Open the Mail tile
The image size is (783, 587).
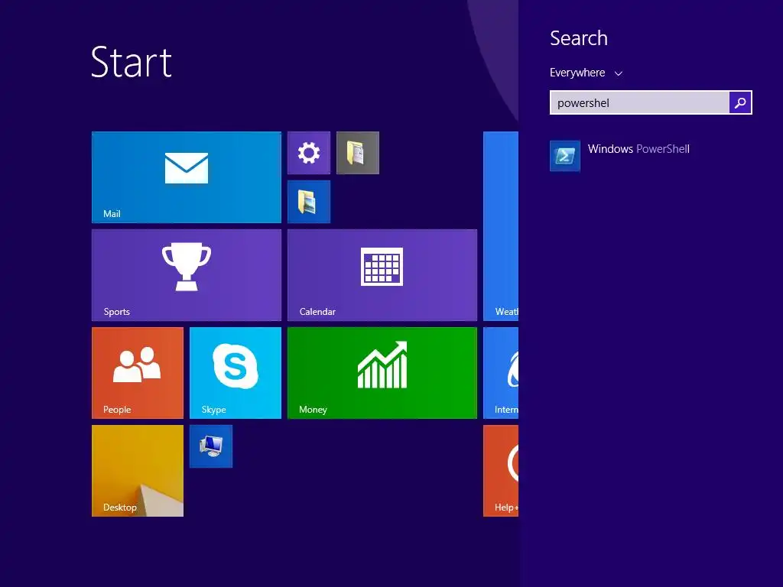click(x=187, y=177)
